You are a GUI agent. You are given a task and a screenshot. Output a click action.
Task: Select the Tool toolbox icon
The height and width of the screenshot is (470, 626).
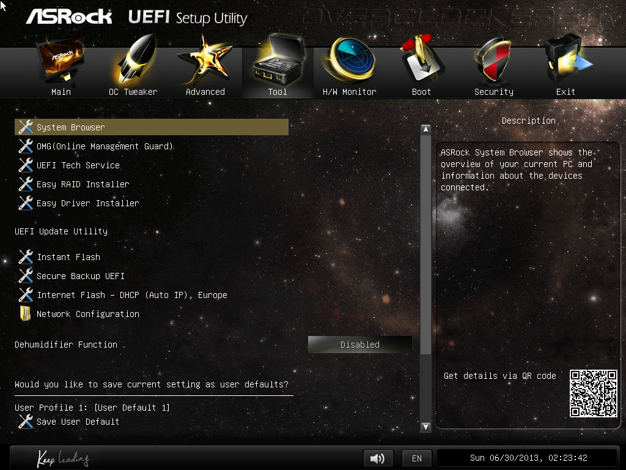[278, 60]
